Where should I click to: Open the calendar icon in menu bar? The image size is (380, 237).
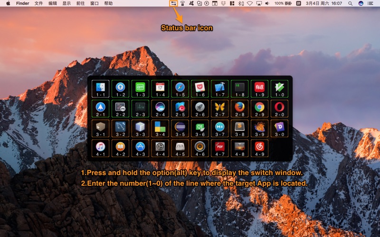[x=215, y=3]
